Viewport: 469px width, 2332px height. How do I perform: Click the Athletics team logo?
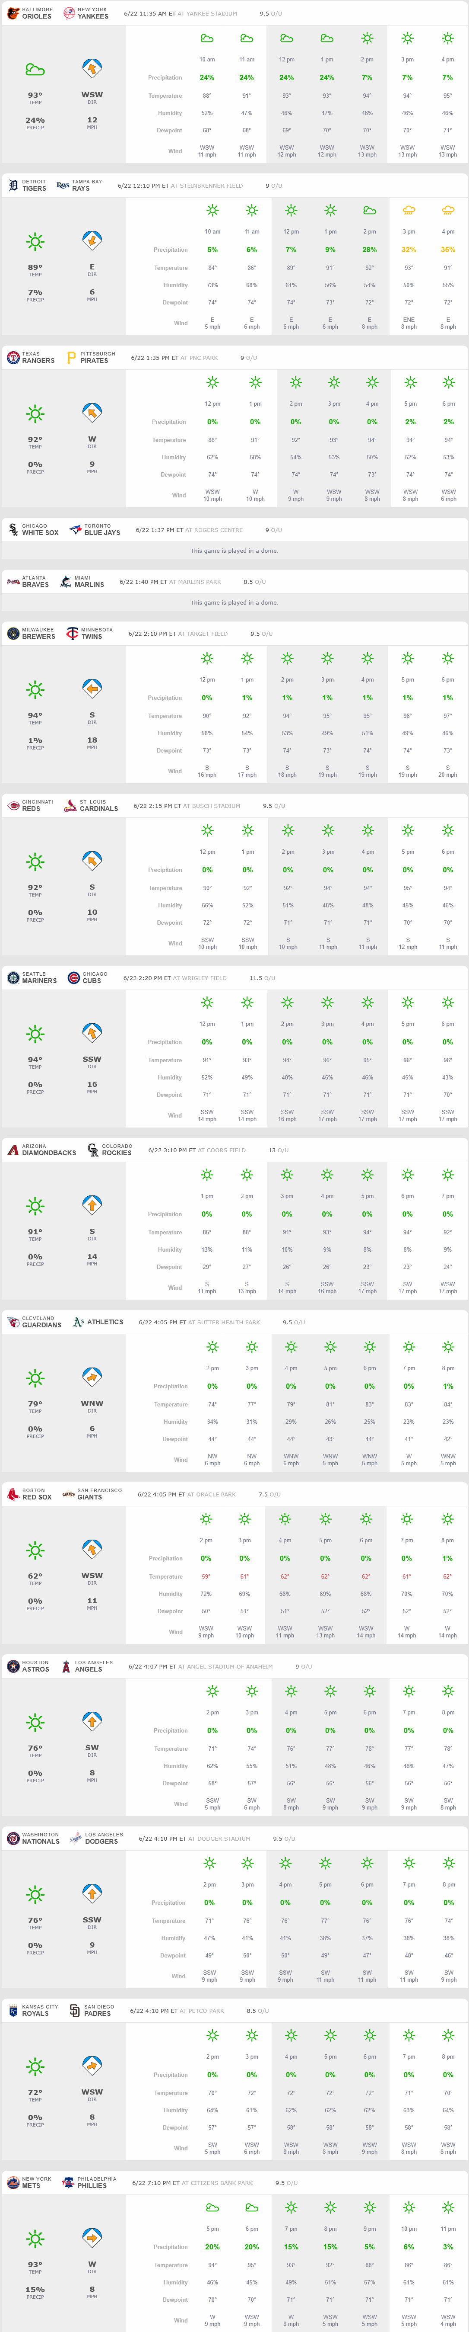(x=78, y=1322)
